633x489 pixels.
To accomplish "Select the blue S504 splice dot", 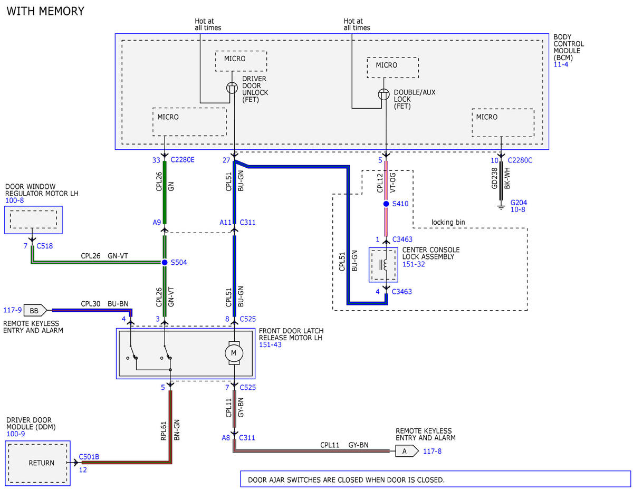I will [x=165, y=262].
